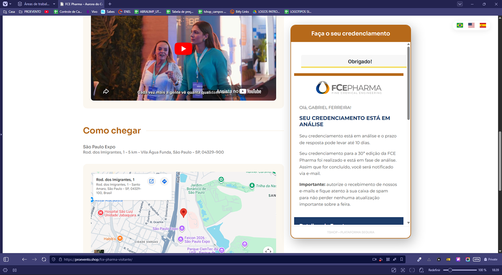Open larger map via the map card icon

152,181
